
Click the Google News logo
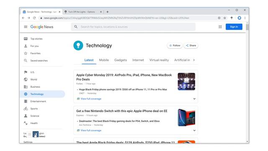tap(42, 27)
